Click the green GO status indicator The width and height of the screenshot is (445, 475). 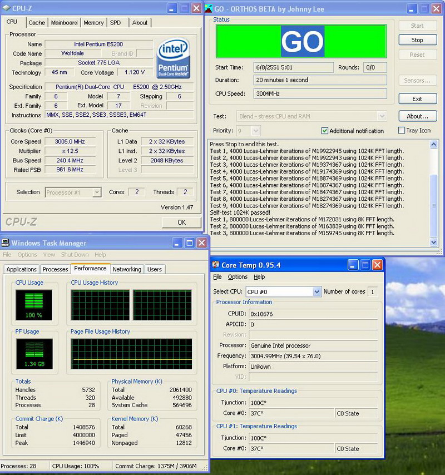click(301, 41)
